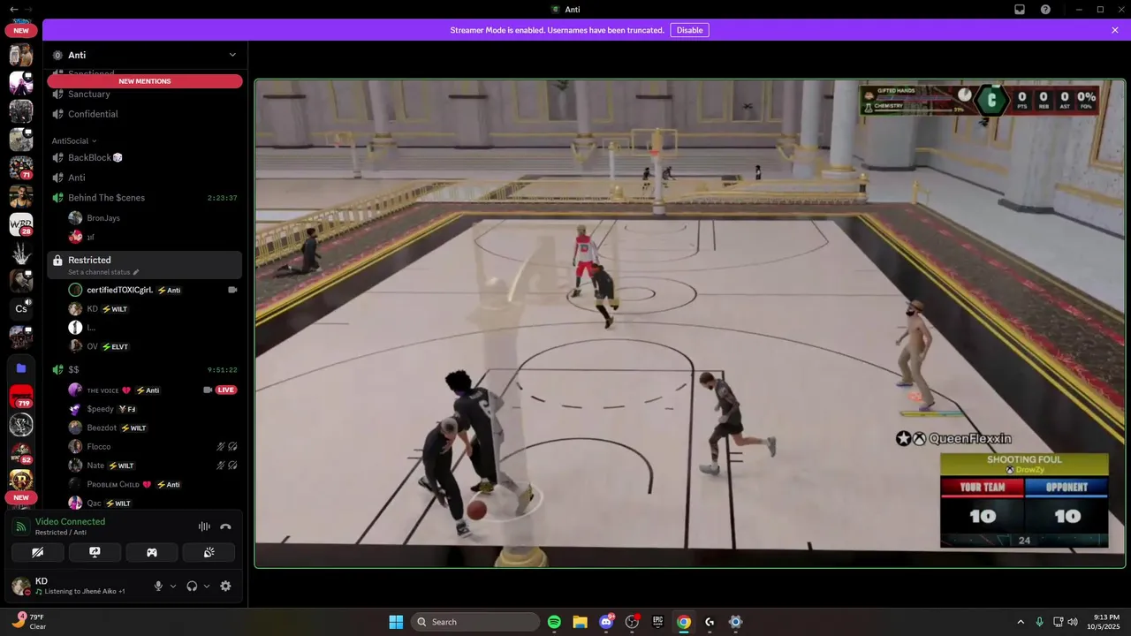Go forward with the arrow in title bar
Image resolution: width=1131 pixels, height=636 pixels.
pos(29,10)
